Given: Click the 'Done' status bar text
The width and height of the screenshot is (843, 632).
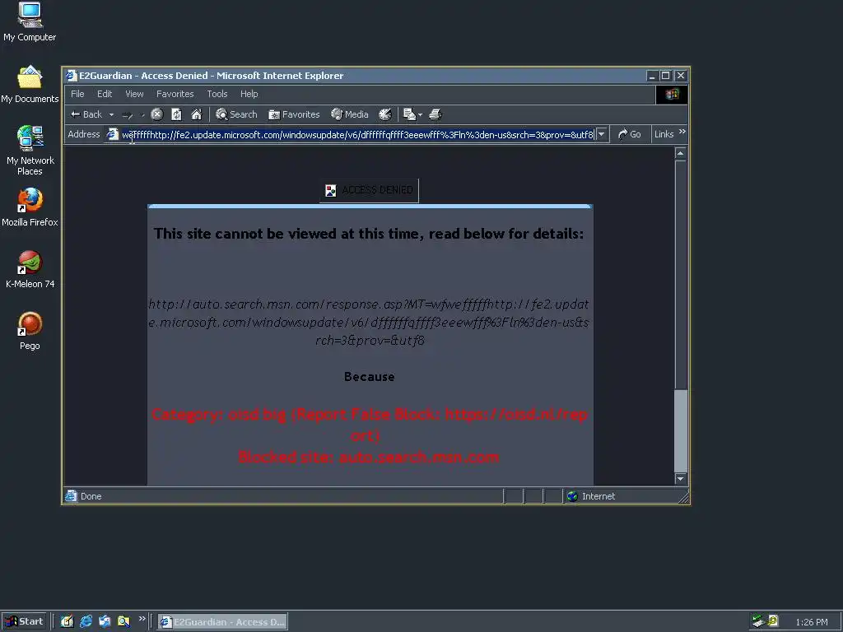Looking at the screenshot, I should 91,496.
